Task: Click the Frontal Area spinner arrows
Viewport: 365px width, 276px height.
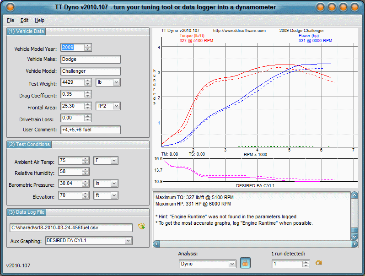Action: (87, 106)
